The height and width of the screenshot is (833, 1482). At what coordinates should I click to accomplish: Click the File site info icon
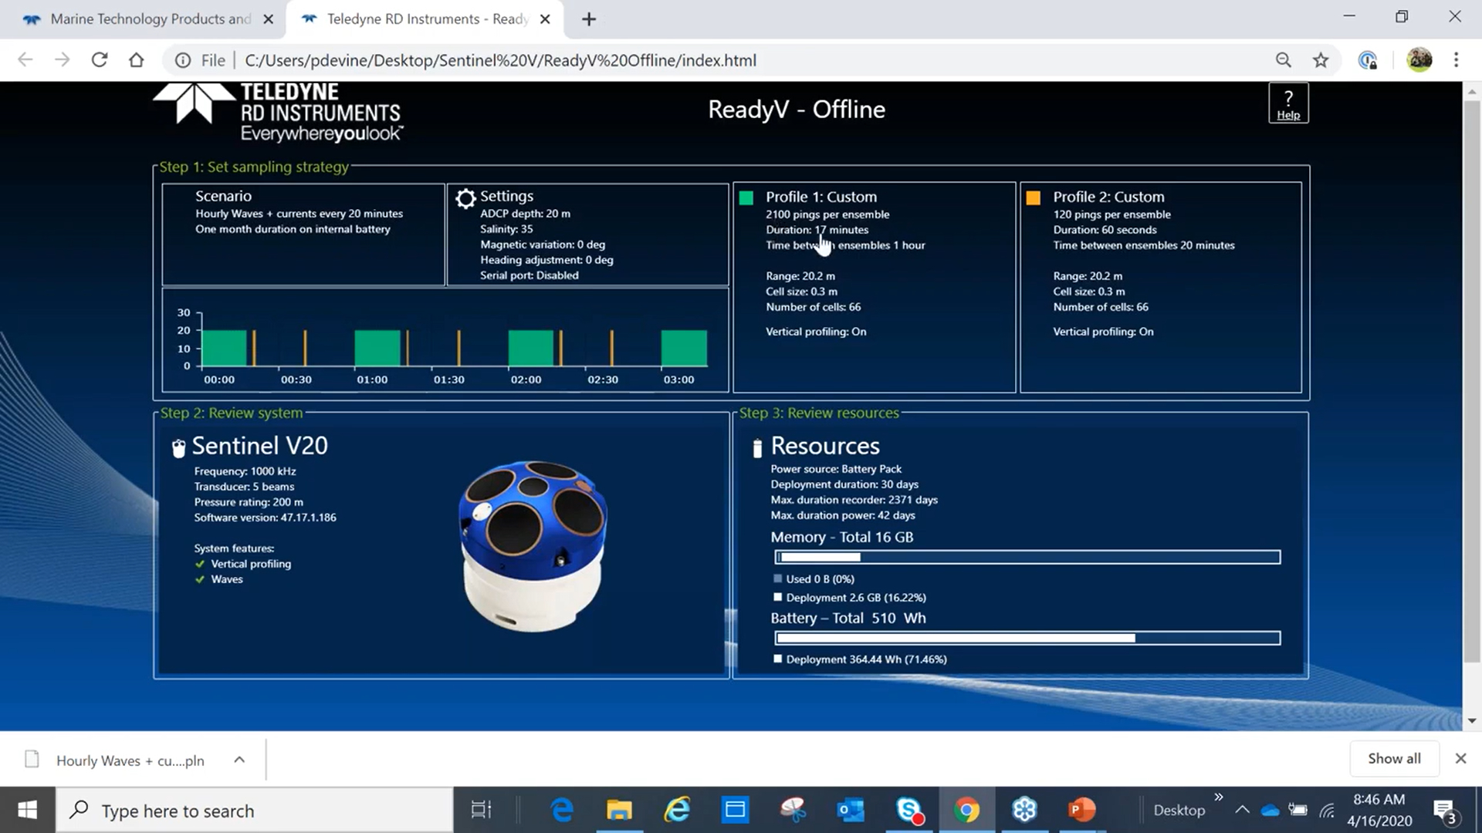(x=183, y=60)
